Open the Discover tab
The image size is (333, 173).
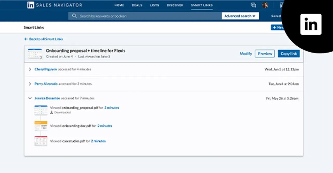(175, 5)
